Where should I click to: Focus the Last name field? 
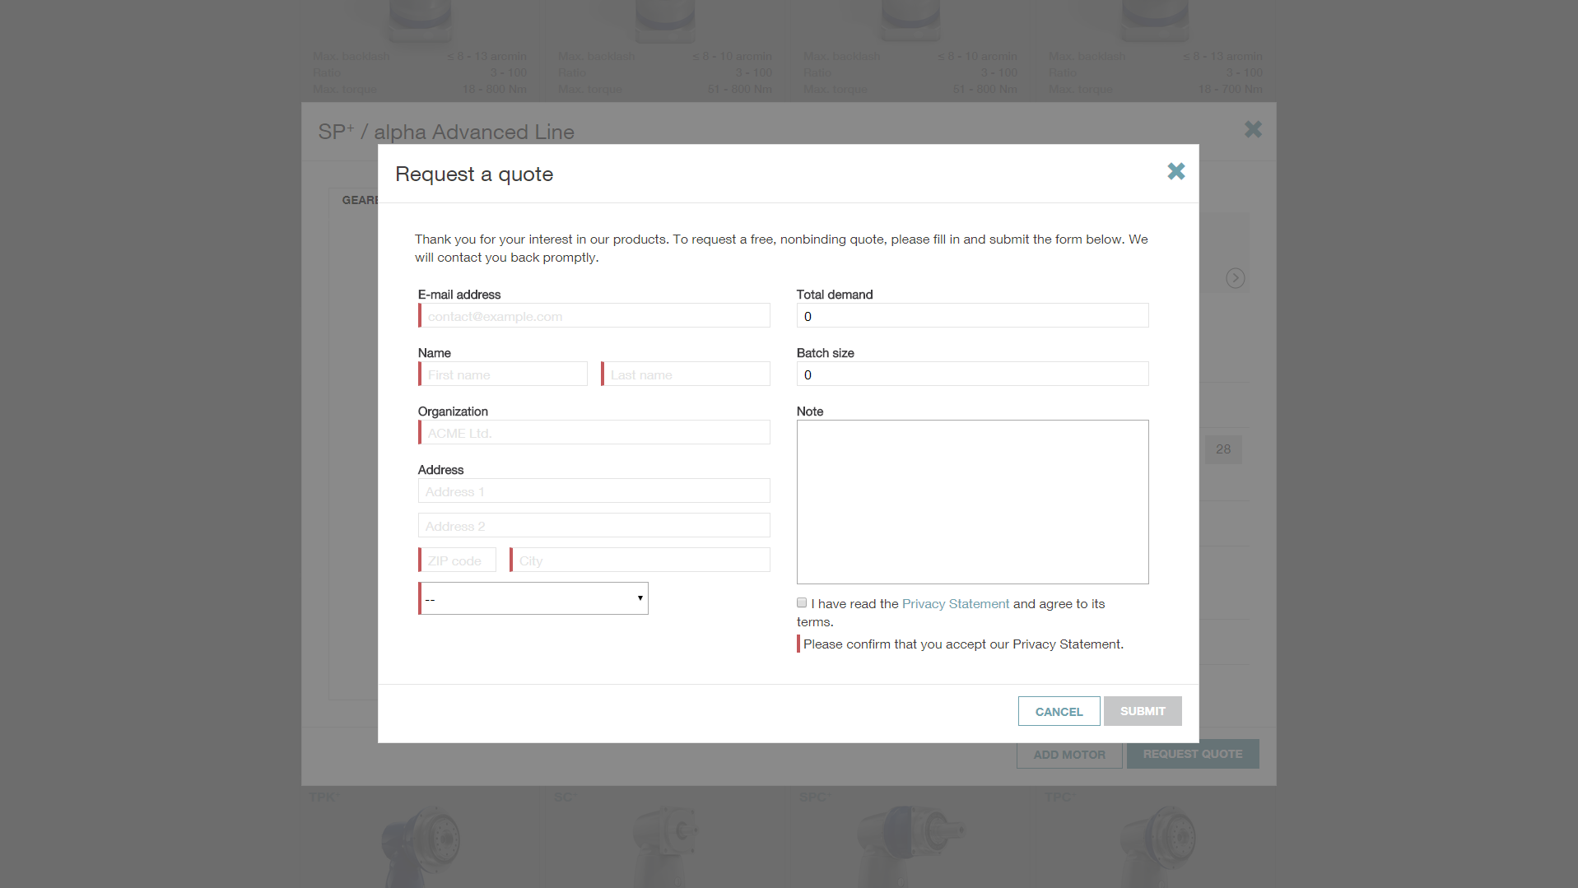click(686, 374)
